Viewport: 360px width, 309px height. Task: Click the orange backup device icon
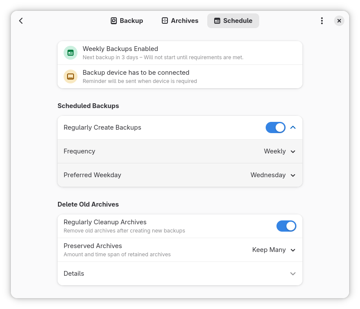click(71, 76)
